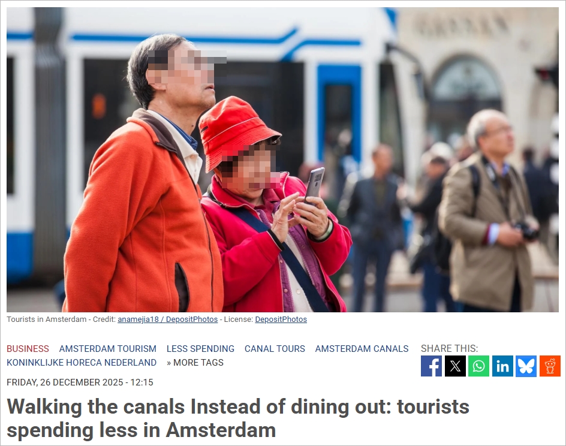Screen dimensions: 566x446
Task: Open the anamejia18 / DepositPhotos credit link
Action: (167, 320)
